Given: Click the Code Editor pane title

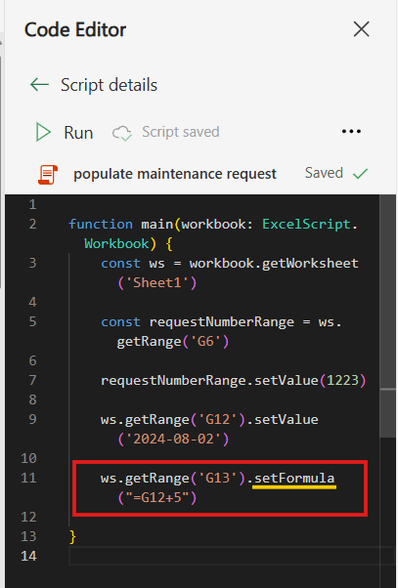Looking at the screenshot, I should click(x=75, y=29).
